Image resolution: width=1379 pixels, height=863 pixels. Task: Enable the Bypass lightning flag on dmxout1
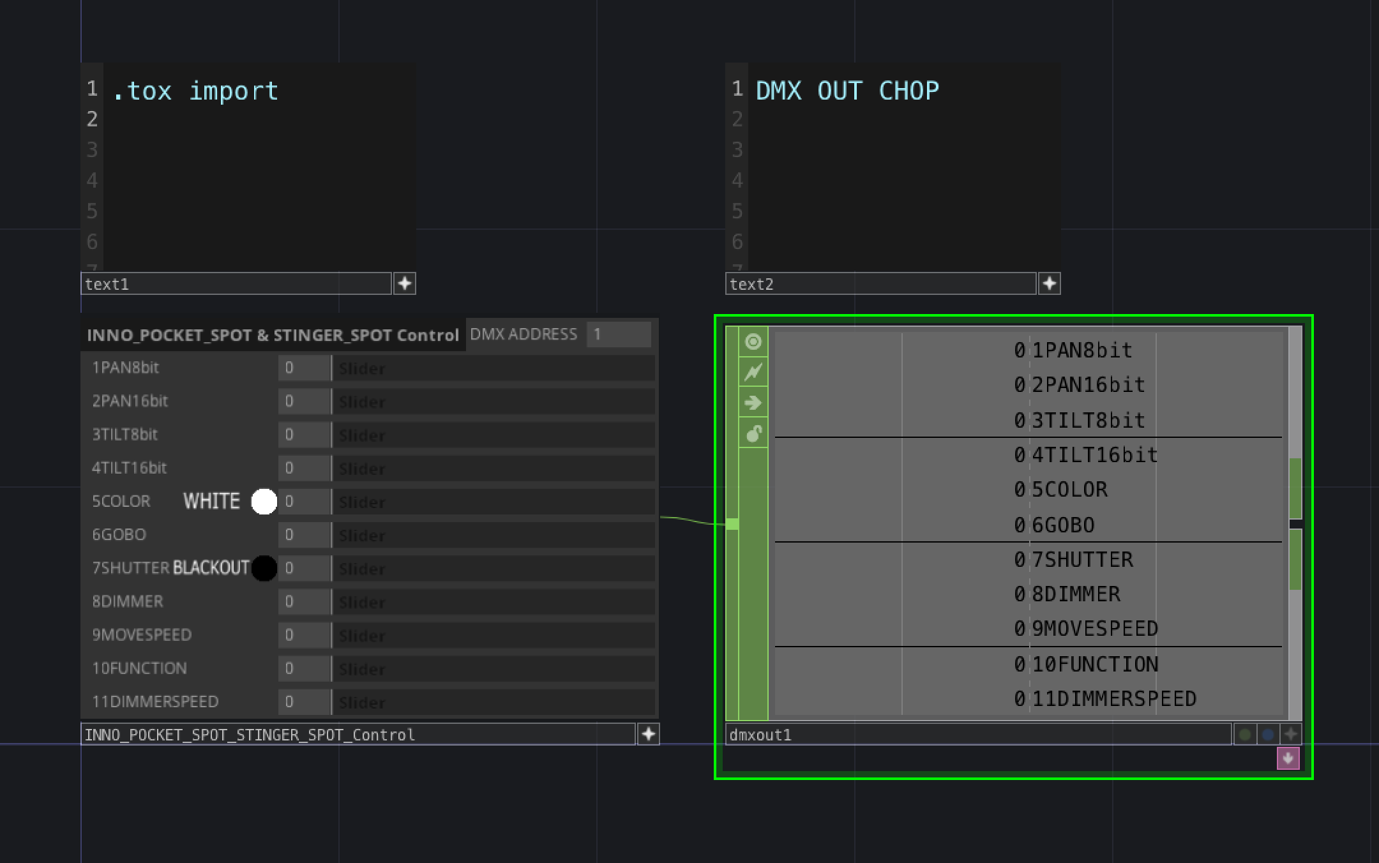[x=753, y=372]
